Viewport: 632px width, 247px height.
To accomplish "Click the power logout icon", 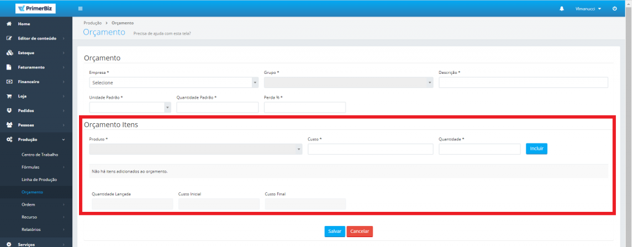I will tap(615, 9).
